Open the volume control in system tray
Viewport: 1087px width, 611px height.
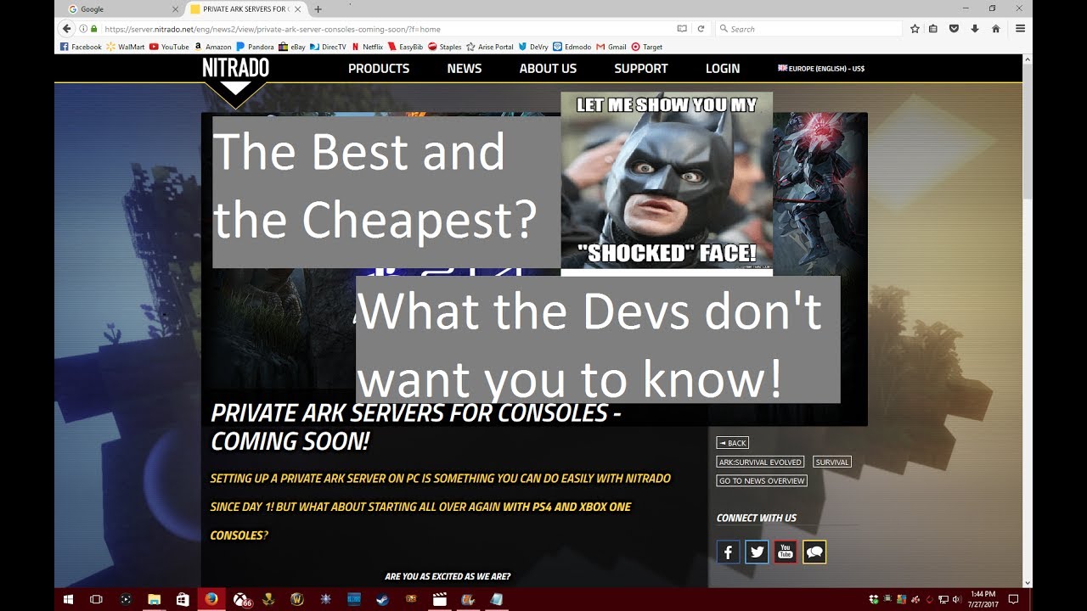pos(955,599)
